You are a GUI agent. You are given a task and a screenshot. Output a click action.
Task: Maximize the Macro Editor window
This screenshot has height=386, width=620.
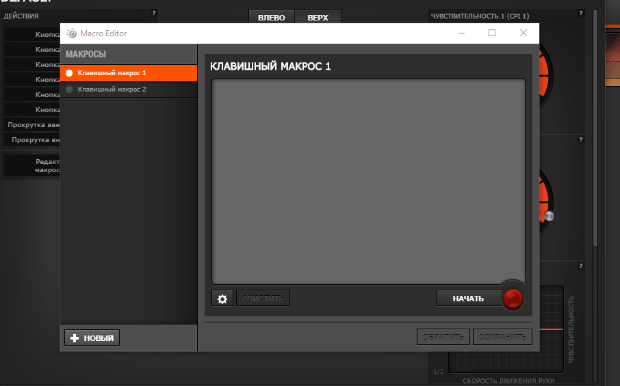[492, 33]
